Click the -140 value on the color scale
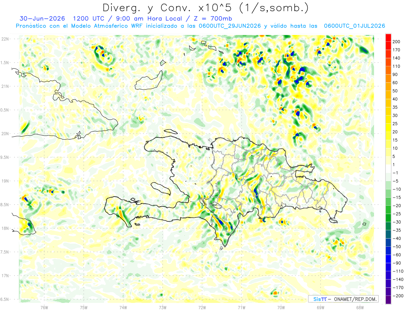Viewport: 404px width, 312px height. pos(398,279)
